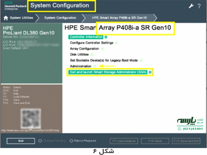
Task: Click the QR code image
Action: pyautogui.click(x=31, y=118)
